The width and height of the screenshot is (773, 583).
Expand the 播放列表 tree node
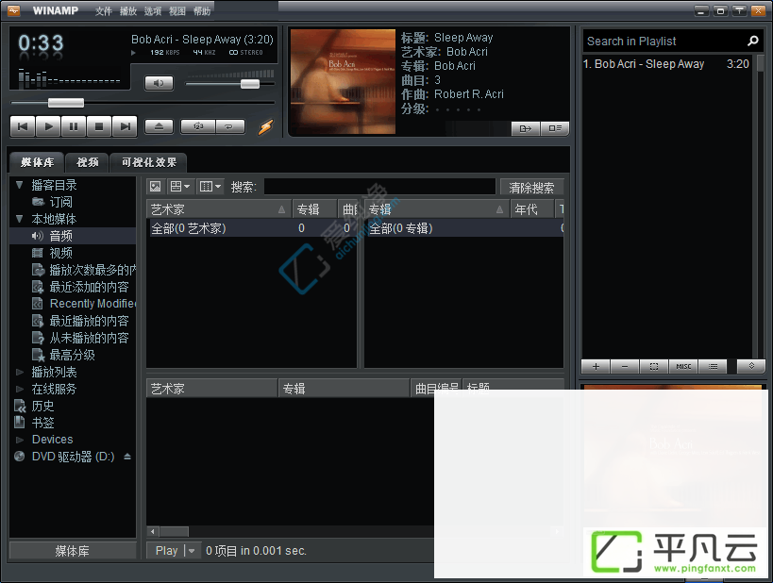pyautogui.click(x=19, y=372)
